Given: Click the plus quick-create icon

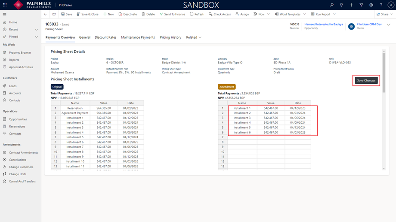Looking at the screenshot, I should pyautogui.click(x=351, y=5).
